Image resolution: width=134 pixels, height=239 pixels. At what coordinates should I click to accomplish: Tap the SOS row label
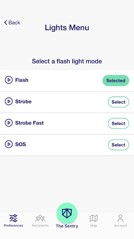[x=21, y=144]
